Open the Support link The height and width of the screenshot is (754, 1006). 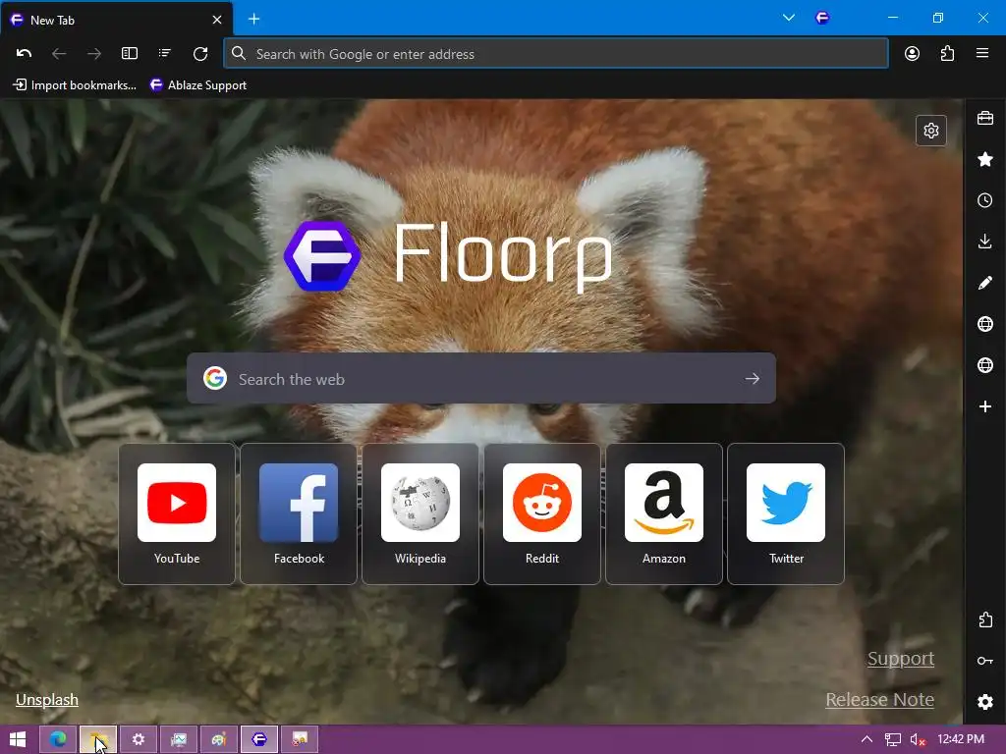click(901, 659)
